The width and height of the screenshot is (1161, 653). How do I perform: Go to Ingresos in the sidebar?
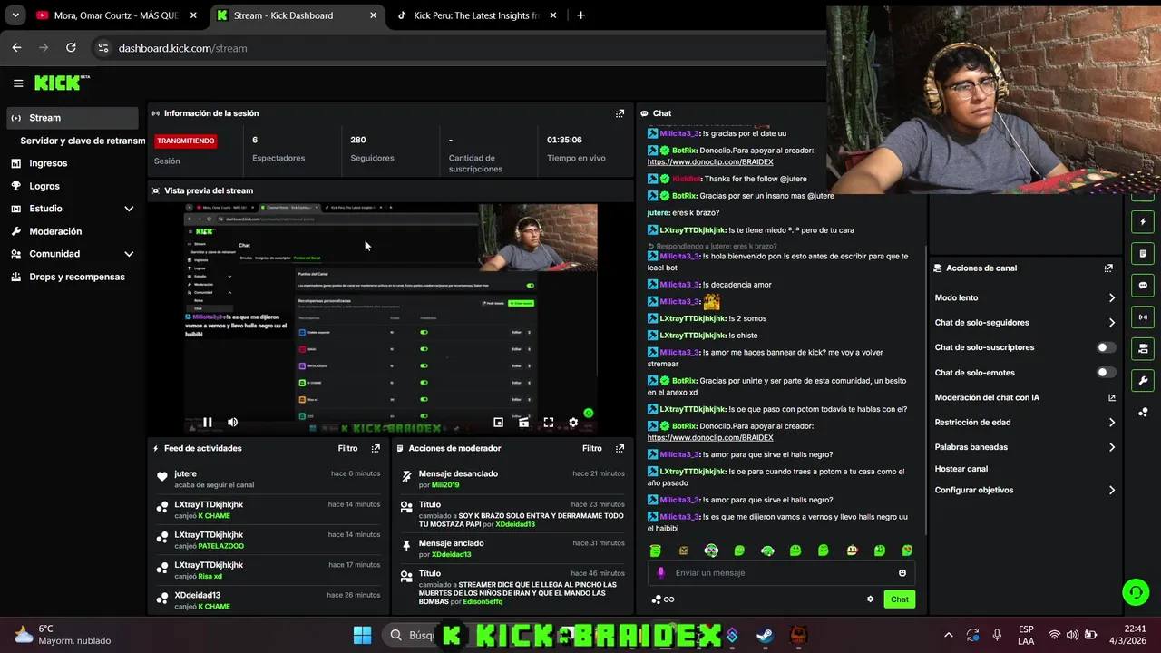coord(48,163)
